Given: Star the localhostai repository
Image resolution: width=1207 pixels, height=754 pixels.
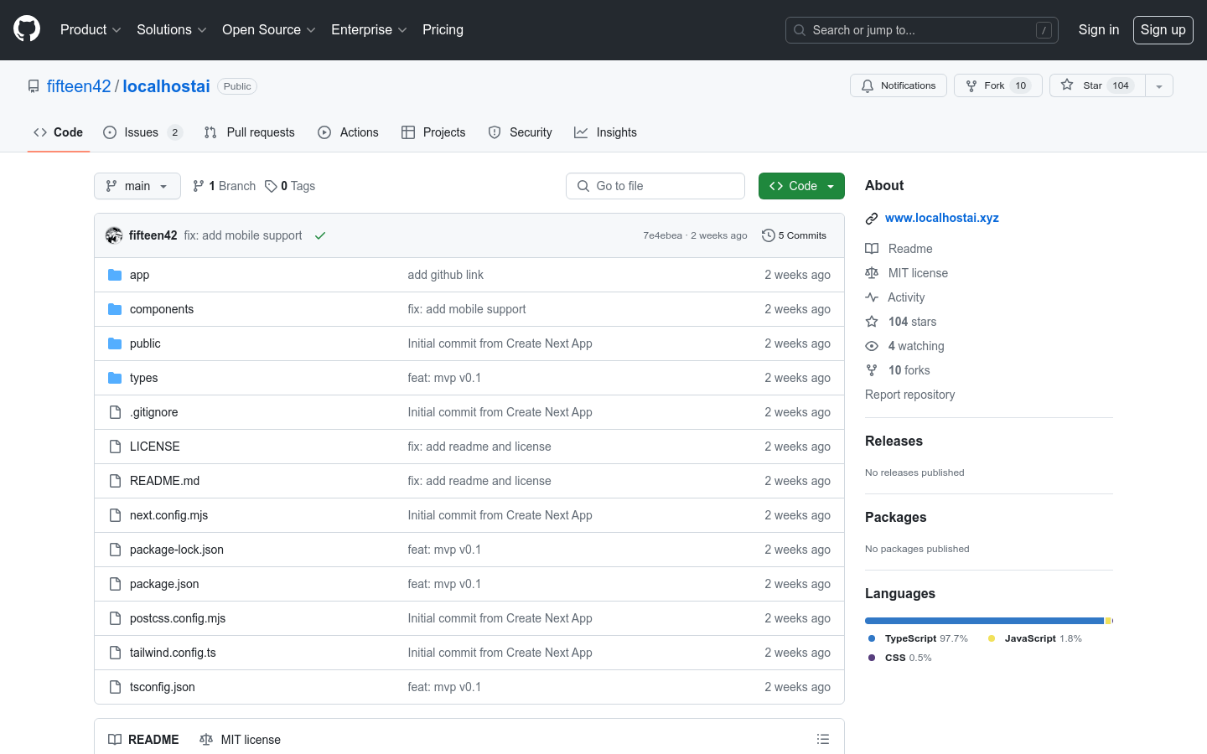Looking at the screenshot, I should click(1097, 85).
